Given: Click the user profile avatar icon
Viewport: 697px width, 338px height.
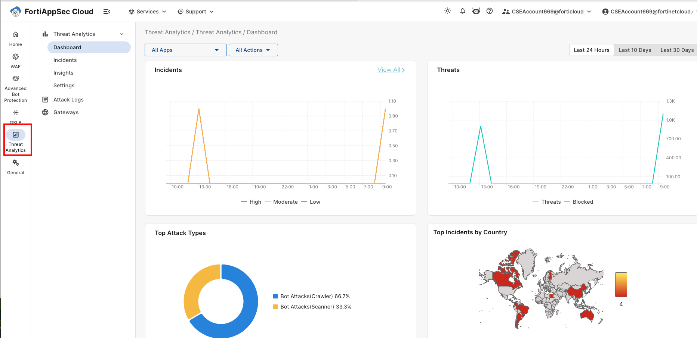Looking at the screenshot, I should (x=605, y=12).
